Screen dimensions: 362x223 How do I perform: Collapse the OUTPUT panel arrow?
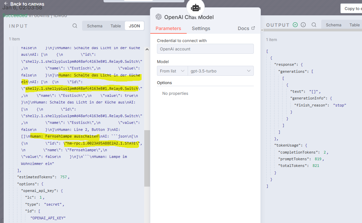[262, 30]
